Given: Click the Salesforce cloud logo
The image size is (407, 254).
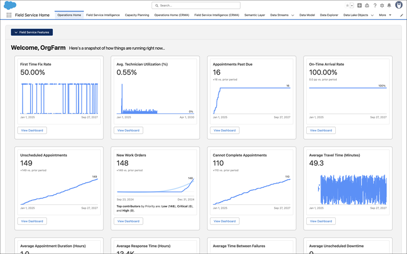Looking at the screenshot, I should point(10,5).
